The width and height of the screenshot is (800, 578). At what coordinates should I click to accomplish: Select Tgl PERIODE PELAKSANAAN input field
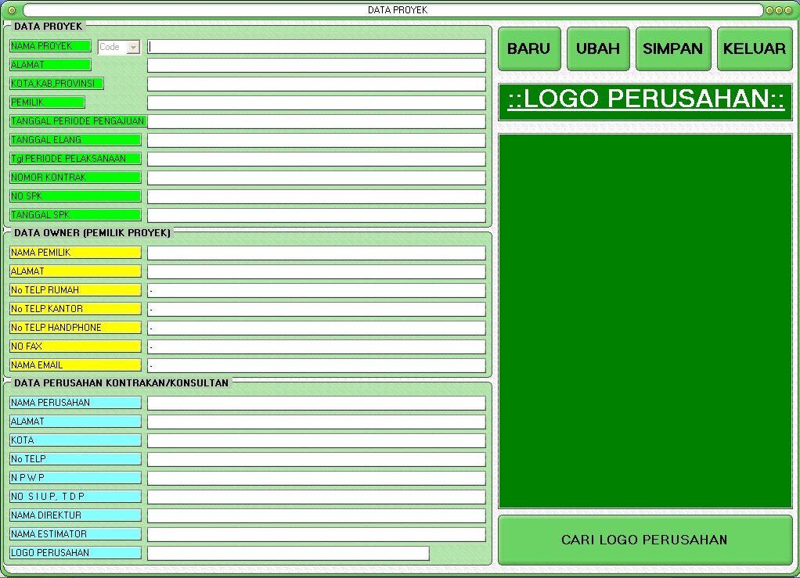click(x=316, y=159)
